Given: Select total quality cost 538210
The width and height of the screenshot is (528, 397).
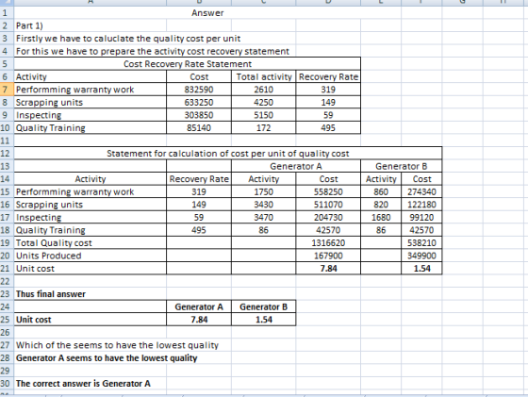Looking at the screenshot, I should pyautogui.click(x=421, y=243).
